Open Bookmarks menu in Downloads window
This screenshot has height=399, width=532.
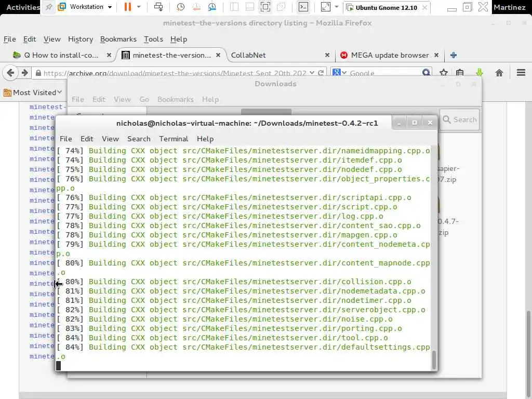(176, 99)
